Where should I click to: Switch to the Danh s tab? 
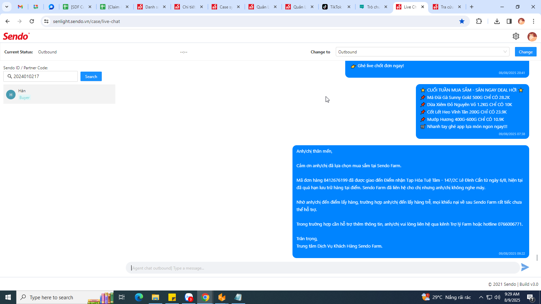[151, 7]
